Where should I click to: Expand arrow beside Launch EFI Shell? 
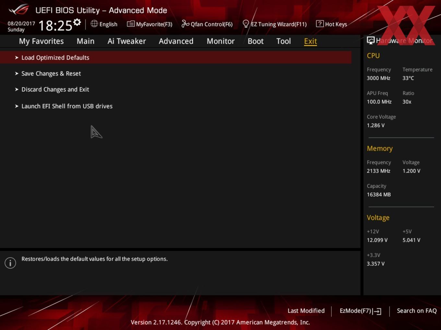(x=17, y=106)
